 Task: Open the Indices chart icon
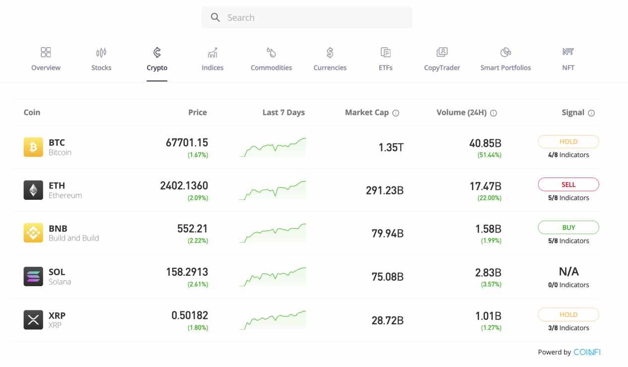tap(212, 52)
